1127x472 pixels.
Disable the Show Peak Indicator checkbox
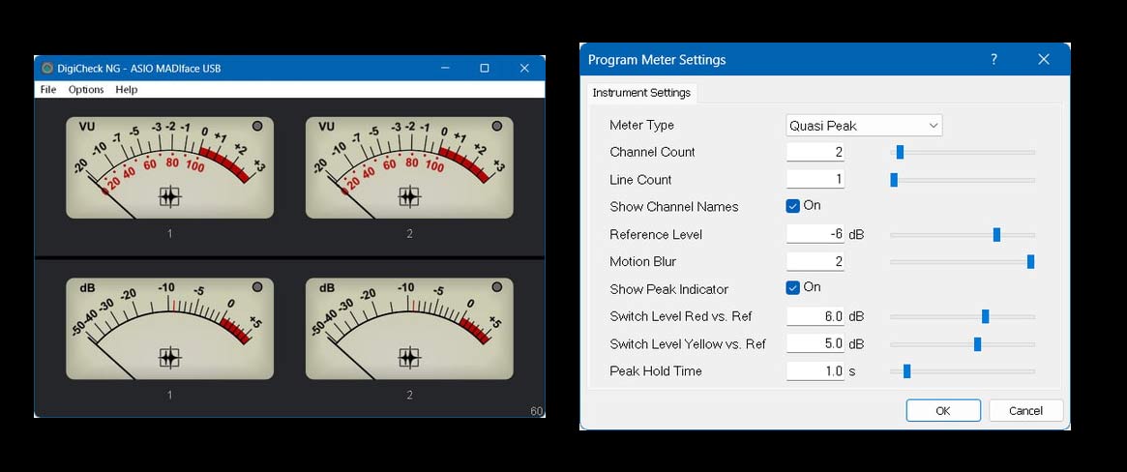[793, 287]
